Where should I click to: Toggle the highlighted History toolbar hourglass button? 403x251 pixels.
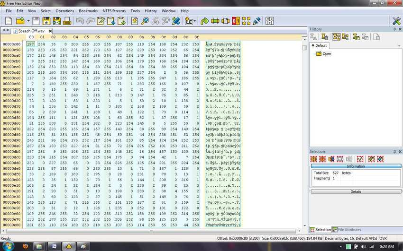336,37
